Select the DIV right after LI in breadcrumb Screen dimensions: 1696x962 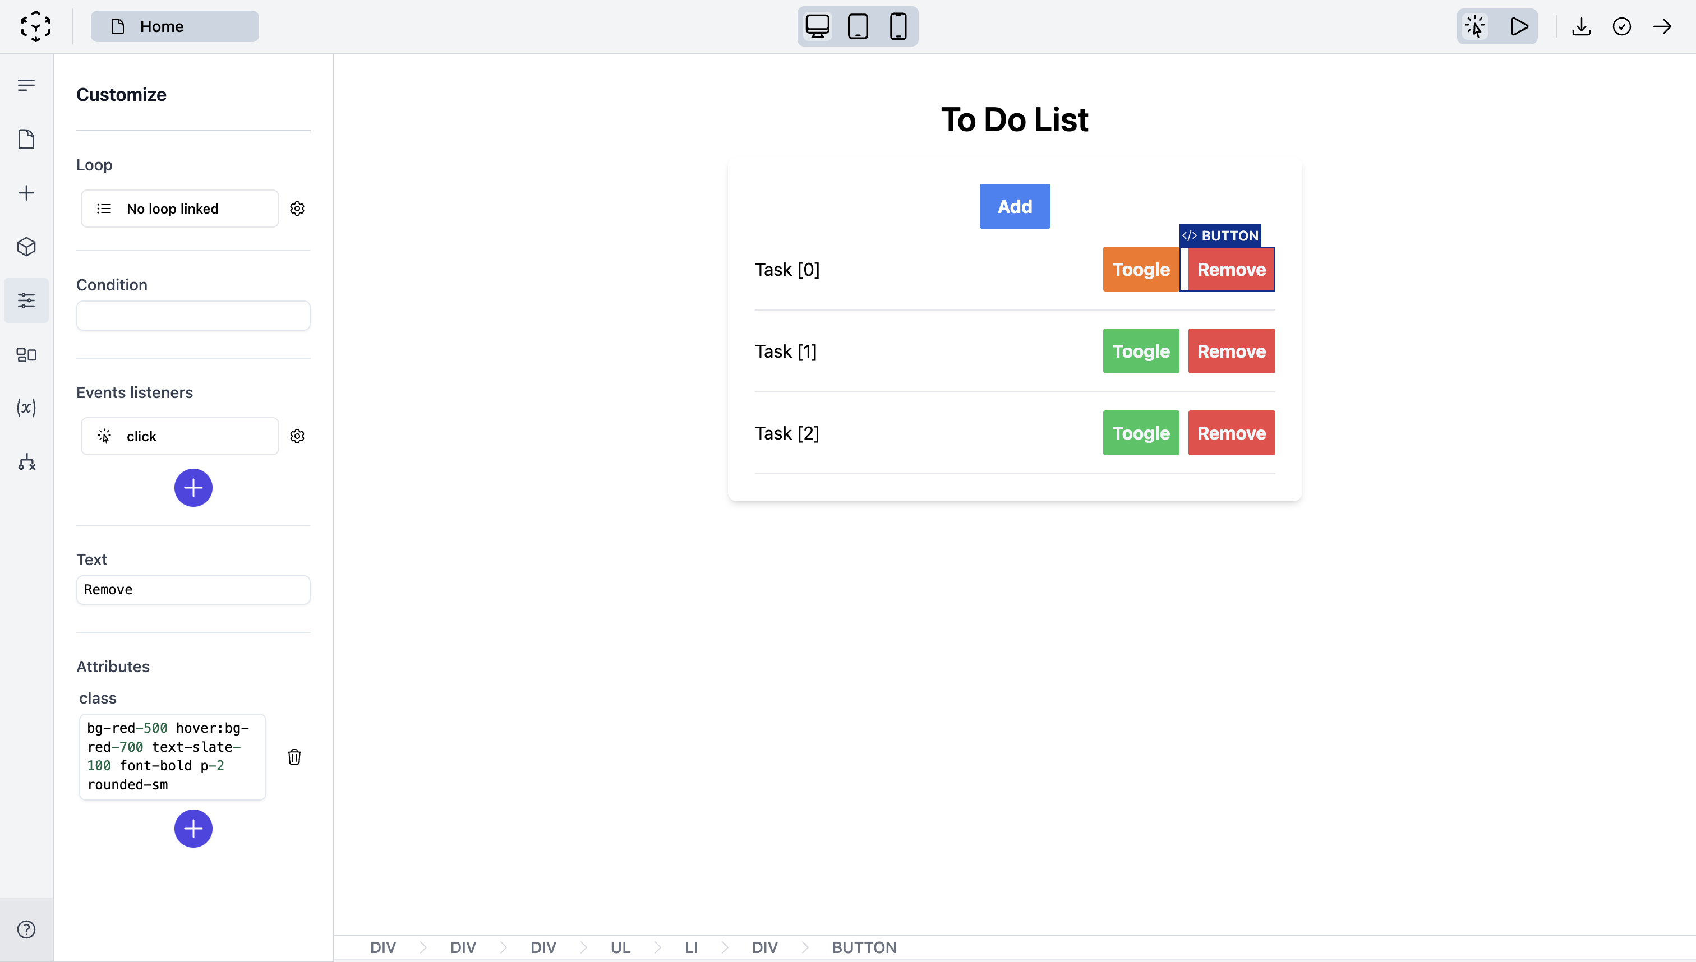point(765,947)
